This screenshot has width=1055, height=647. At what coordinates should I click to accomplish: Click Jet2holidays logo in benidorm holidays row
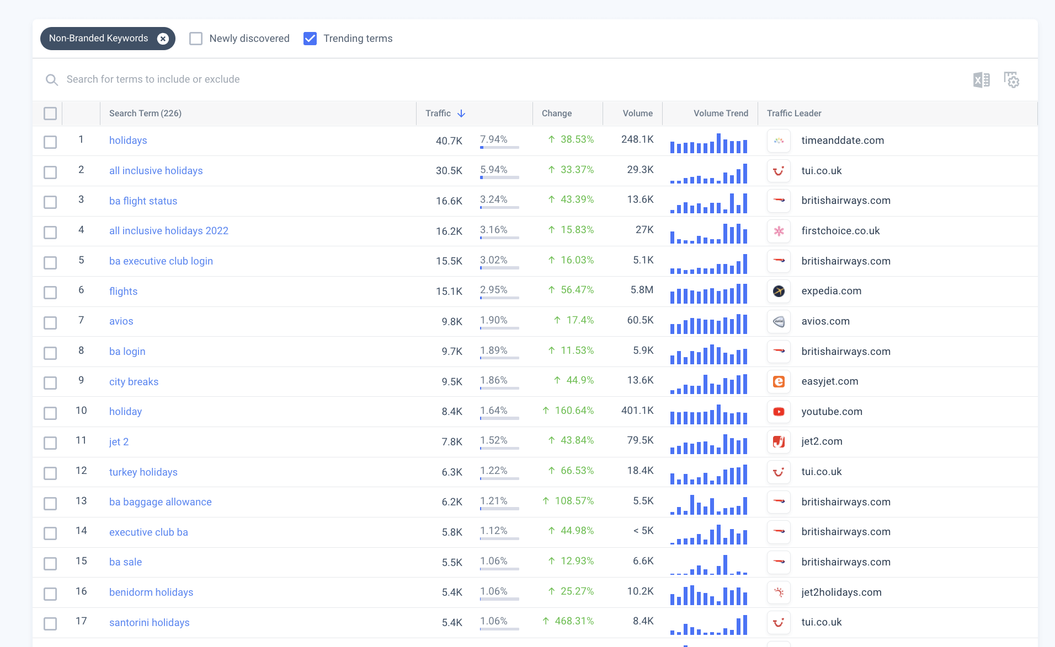coord(779,592)
